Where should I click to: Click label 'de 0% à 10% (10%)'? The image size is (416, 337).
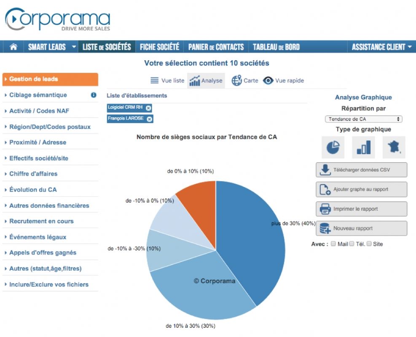pyautogui.click(x=191, y=171)
